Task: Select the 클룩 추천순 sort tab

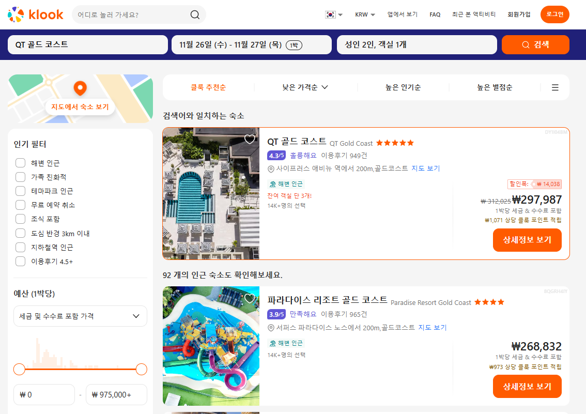Action: pos(208,87)
